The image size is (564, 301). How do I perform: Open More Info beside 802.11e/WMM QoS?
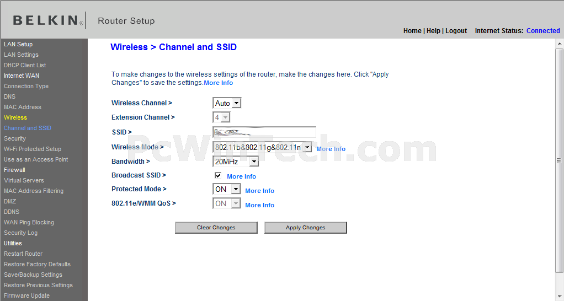point(260,206)
